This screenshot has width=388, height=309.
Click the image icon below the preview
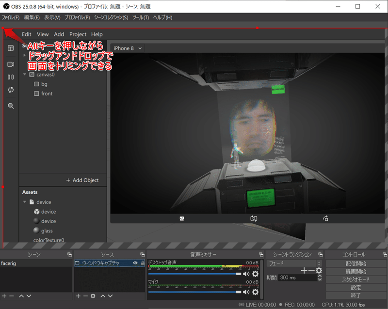tap(181, 218)
